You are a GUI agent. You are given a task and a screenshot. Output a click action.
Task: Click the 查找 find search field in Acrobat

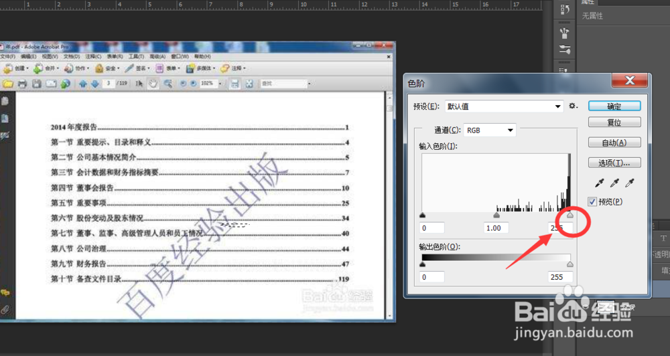[x=284, y=84]
